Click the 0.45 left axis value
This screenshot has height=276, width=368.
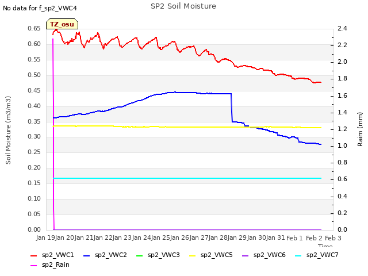click(x=34, y=90)
